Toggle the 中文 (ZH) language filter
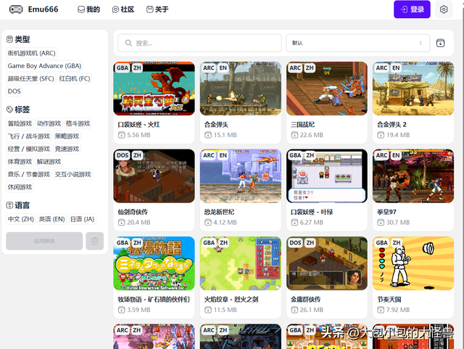Image resolution: width=464 pixels, height=349 pixels. (x=21, y=219)
